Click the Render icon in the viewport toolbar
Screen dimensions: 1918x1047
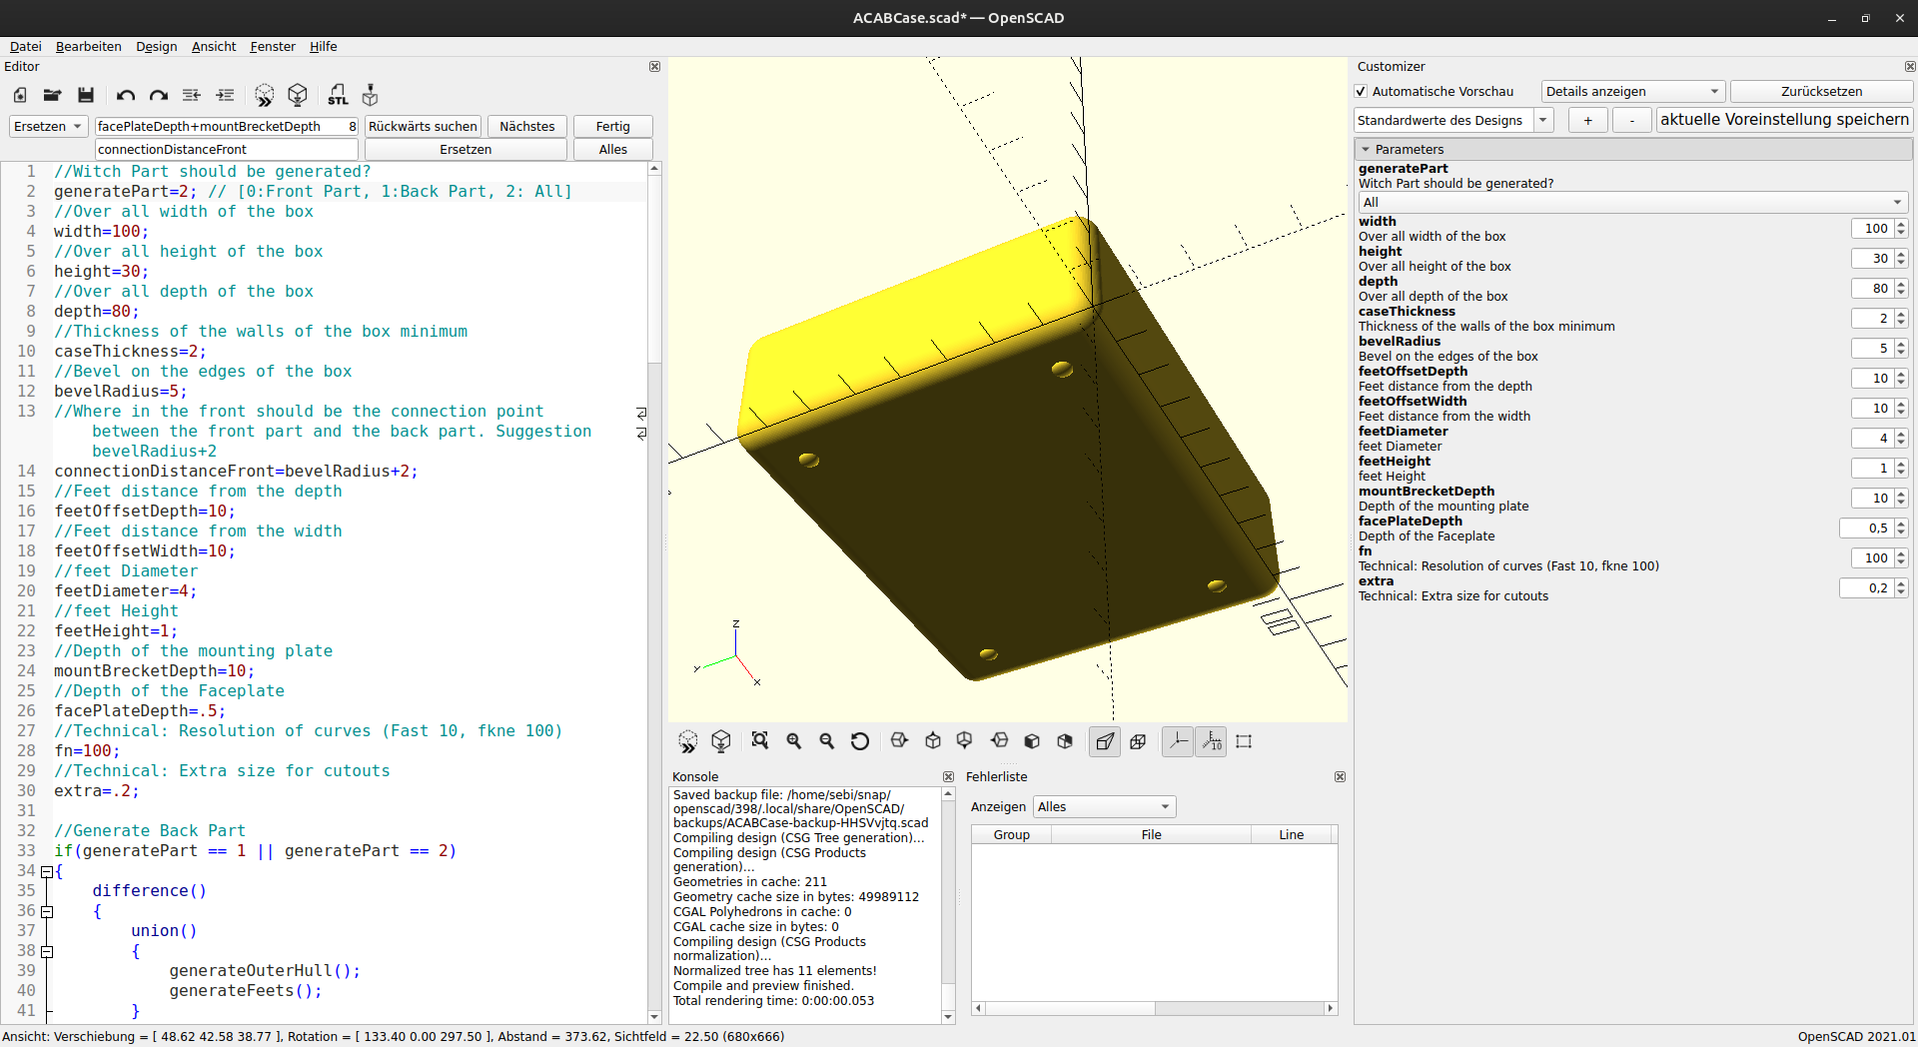coord(721,741)
